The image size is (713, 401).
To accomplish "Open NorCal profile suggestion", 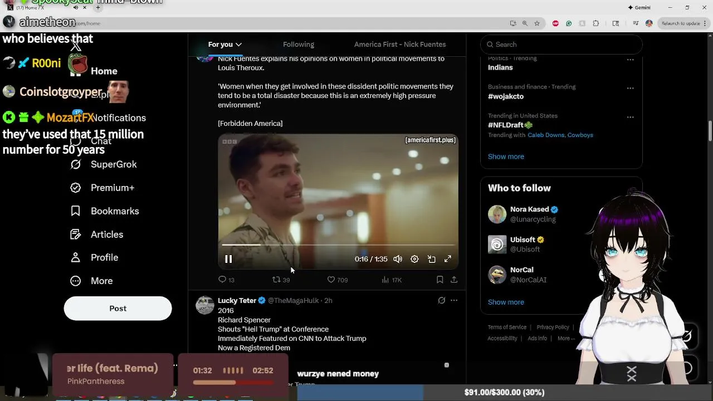I will coord(521,270).
